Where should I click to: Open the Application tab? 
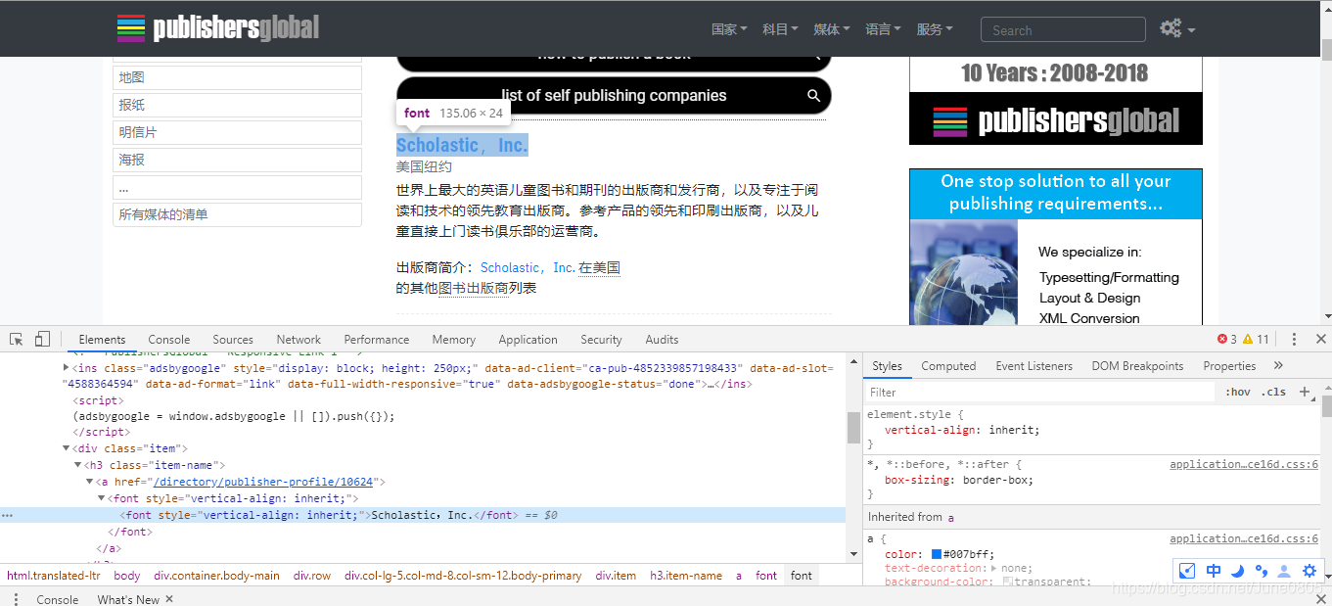[x=528, y=339]
